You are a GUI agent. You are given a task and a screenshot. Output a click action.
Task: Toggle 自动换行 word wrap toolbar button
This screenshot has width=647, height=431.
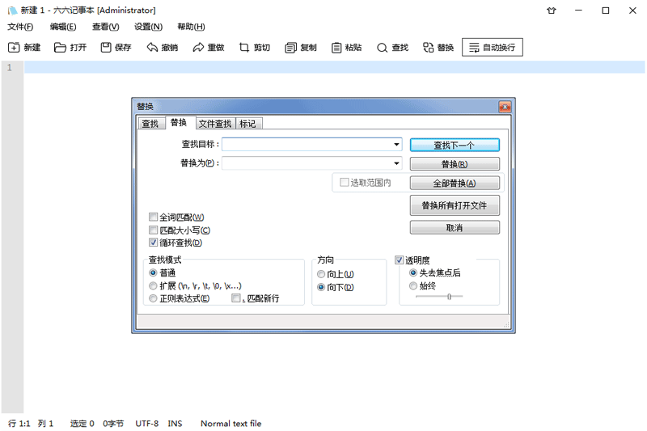tap(493, 47)
